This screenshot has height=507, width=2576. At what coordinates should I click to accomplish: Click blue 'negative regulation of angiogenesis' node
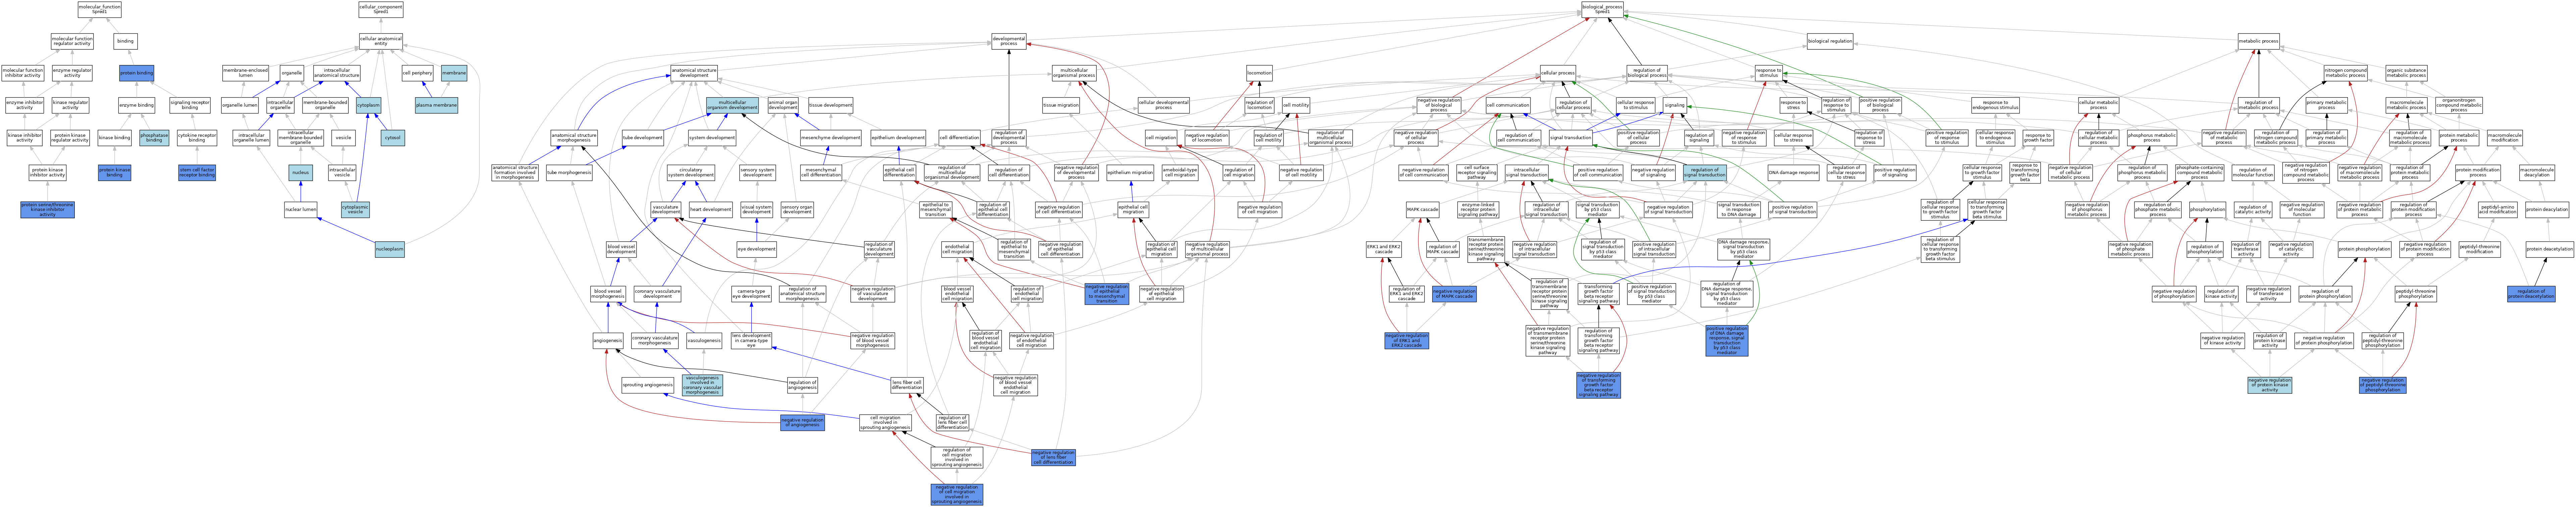tap(802, 423)
